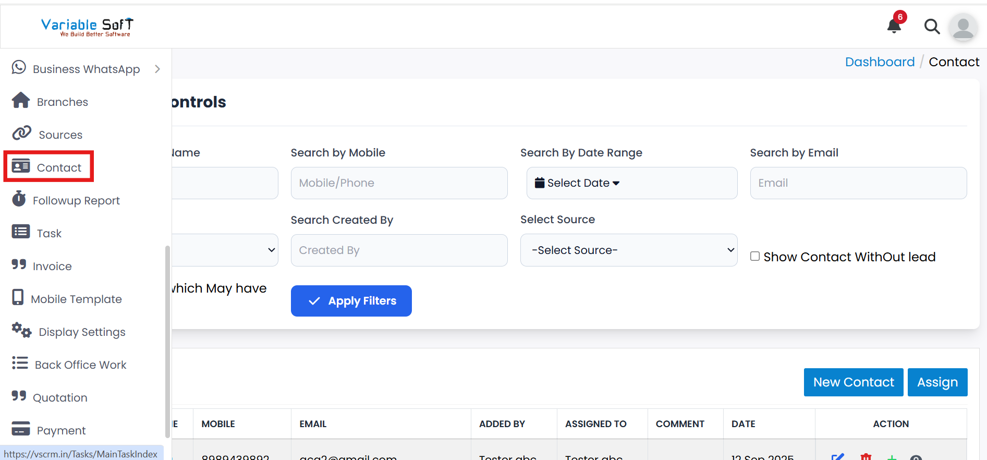Open the Invoice menu item
The width and height of the screenshot is (987, 460).
pyautogui.click(x=52, y=266)
